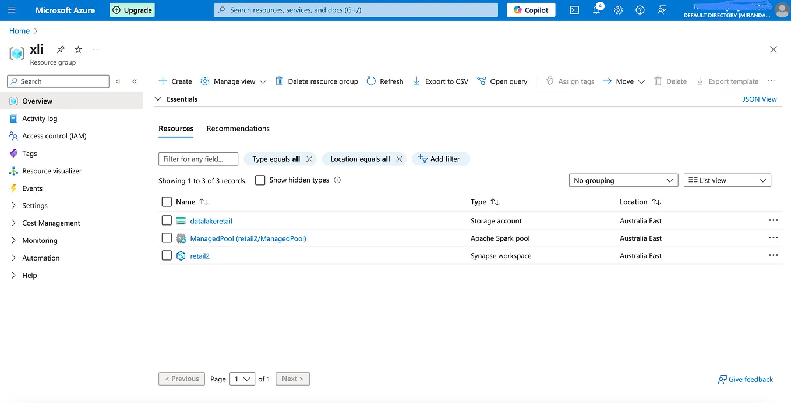Open the No grouping dropdown

(623, 180)
